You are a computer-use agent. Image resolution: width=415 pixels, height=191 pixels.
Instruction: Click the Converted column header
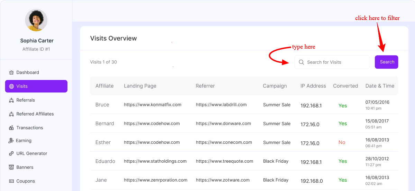345,86
